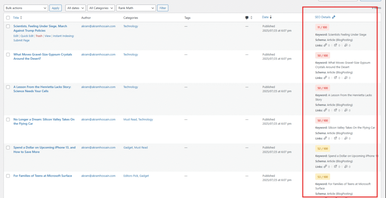Viewport: 386px width, 198px height.
Task: Check the Scientists, Feeling Under Siege post
Action: [x=8, y=26]
